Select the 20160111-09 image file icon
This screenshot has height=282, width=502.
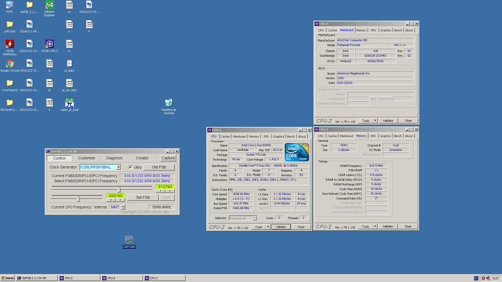pyautogui.click(x=30, y=27)
